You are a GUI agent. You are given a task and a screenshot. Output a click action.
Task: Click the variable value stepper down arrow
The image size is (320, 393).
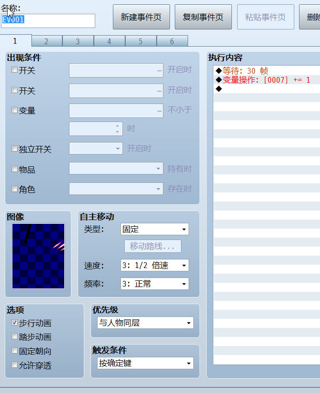coord(118,132)
